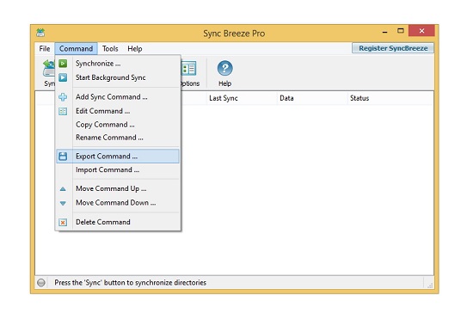Select Start Background Sync
The width and height of the screenshot is (473, 332).
tap(118, 77)
